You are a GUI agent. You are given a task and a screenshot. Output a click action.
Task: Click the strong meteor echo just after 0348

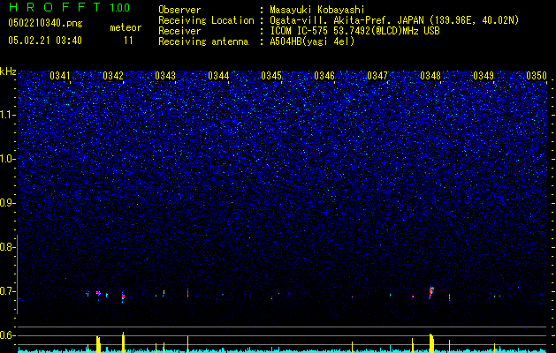pos(431,292)
